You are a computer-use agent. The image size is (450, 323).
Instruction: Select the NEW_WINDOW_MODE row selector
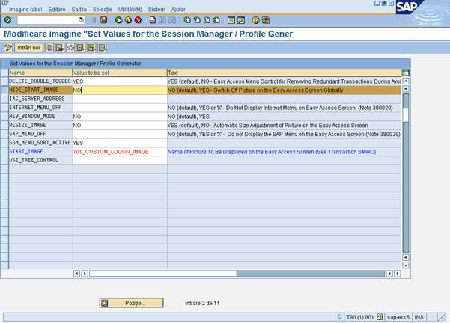pyautogui.click(x=4, y=117)
